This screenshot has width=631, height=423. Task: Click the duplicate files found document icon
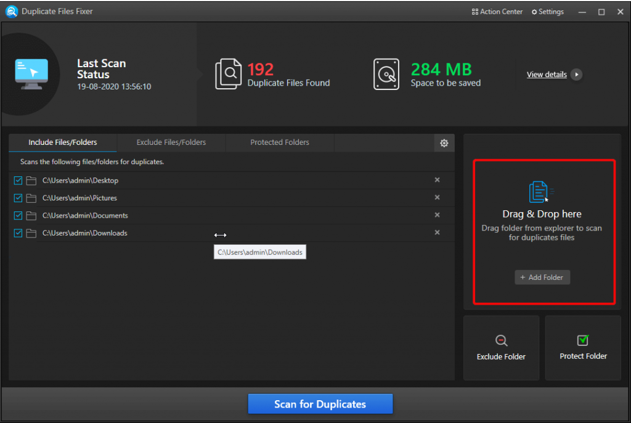228,74
